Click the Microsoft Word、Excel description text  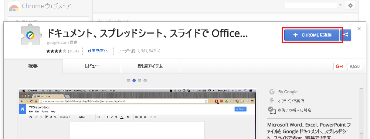click(x=309, y=131)
